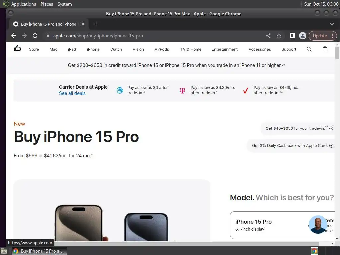
Task: Expand the plus icon on Apple Card offer
Action: 331,146
